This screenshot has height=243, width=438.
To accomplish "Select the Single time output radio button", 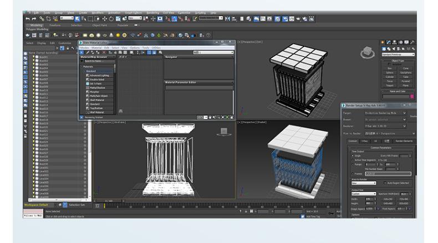I will [352, 156].
